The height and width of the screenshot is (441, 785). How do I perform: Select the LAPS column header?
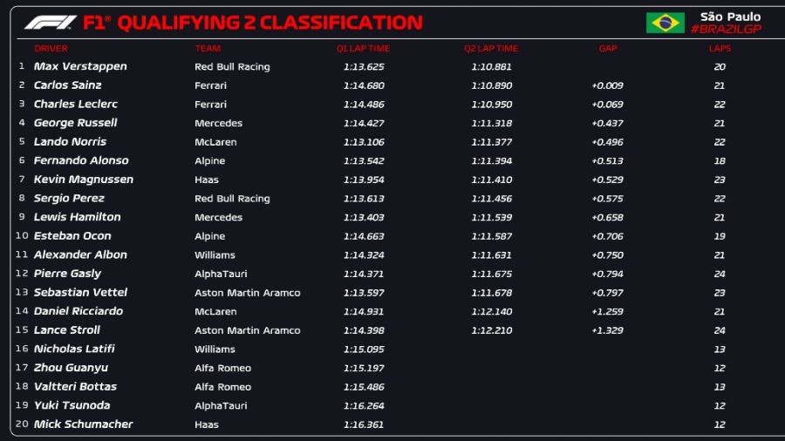tap(720, 49)
